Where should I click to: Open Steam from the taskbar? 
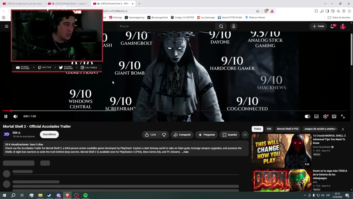coord(49,195)
